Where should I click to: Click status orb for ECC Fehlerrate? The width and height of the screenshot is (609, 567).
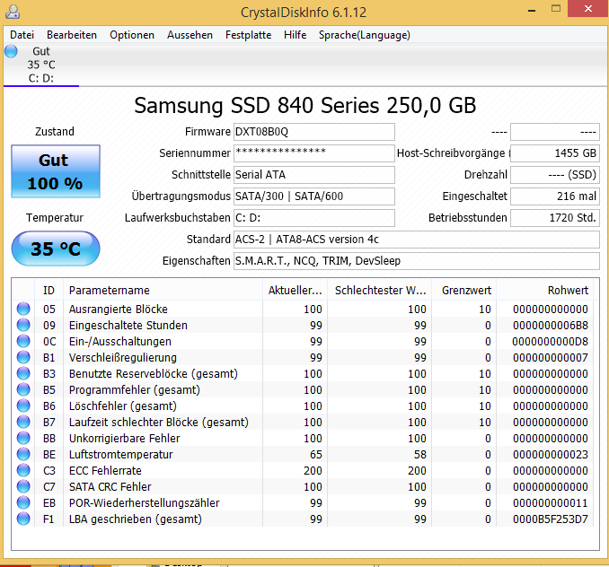pos(23,470)
